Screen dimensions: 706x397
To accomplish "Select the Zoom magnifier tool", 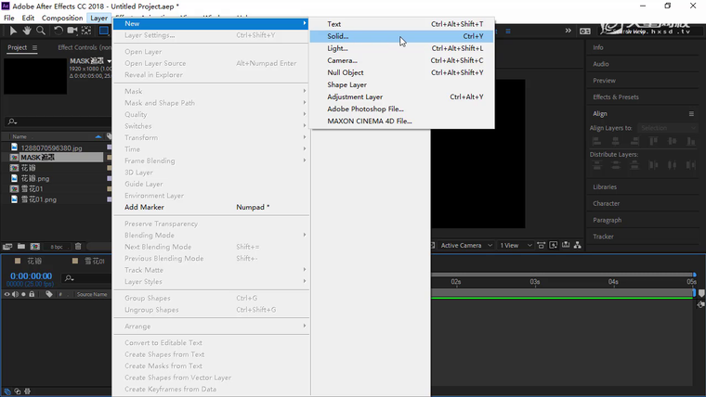I will pos(41,31).
